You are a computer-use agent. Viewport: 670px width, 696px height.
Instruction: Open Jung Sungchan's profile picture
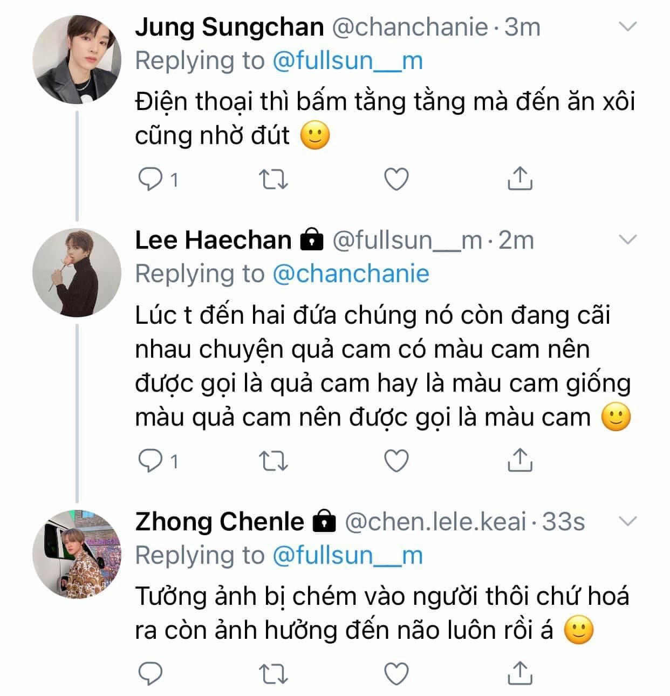point(77,59)
